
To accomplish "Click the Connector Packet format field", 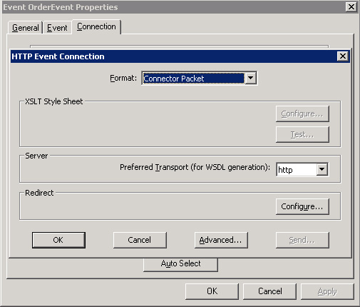I will (193, 78).
